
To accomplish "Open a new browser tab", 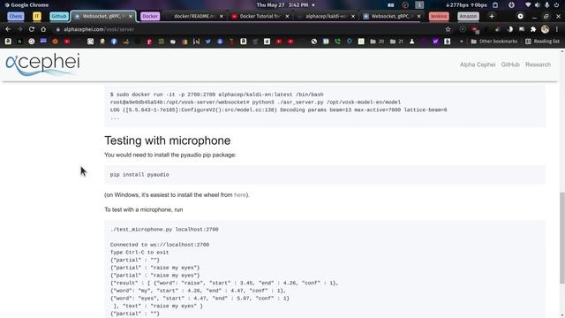I will (492, 16).
